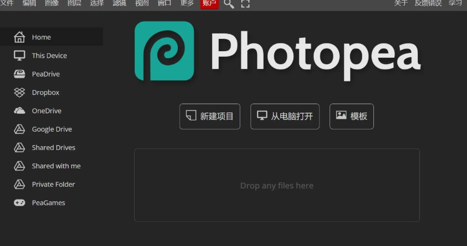Open the 滤镜 menu
Image resolution: width=467 pixels, height=246 pixels.
coord(120,3)
